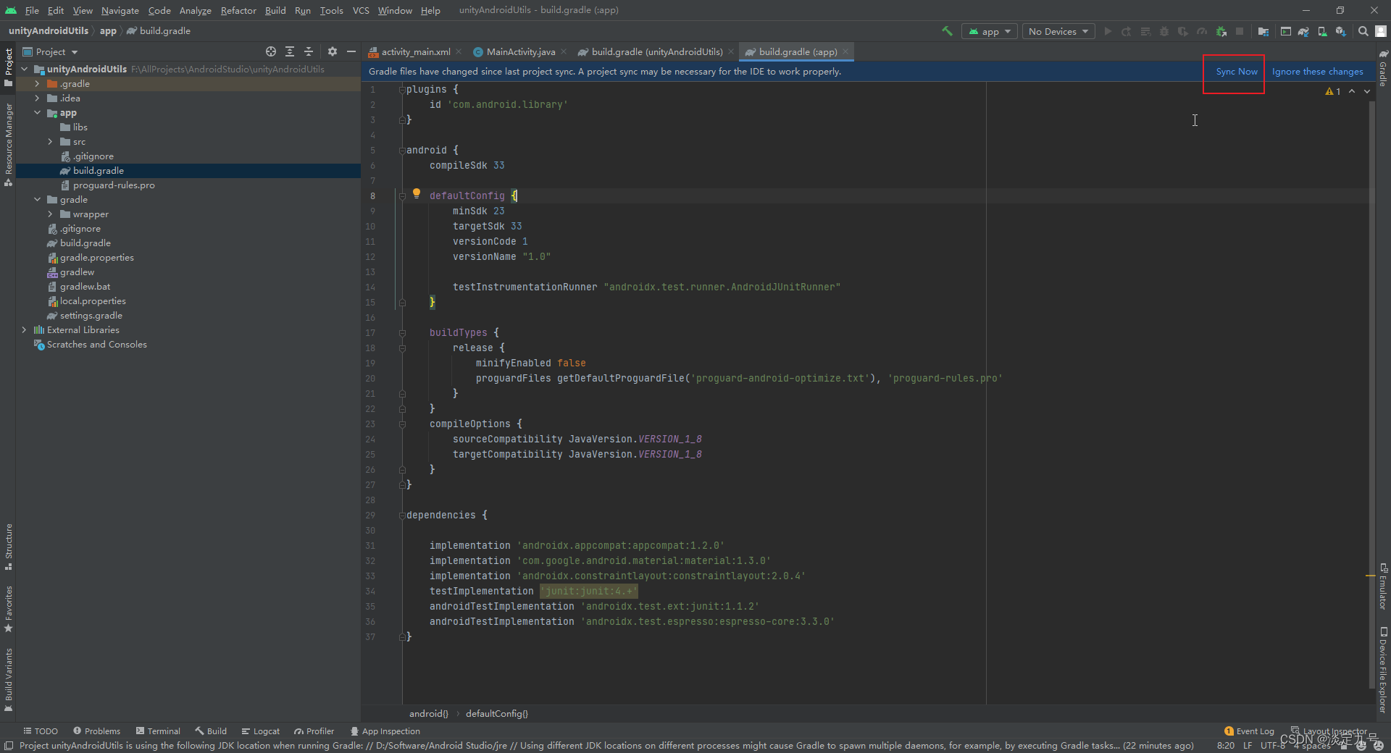Click the yellow lightbulb intention icon
Image resolution: width=1391 pixels, height=753 pixels.
click(x=417, y=193)
